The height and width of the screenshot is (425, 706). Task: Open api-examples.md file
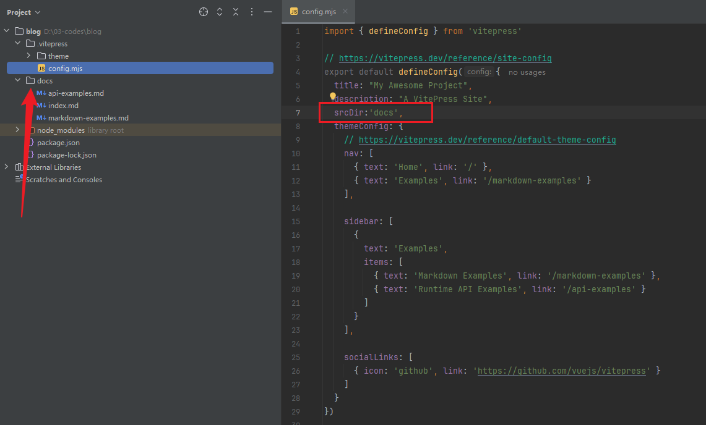(75, 93)
